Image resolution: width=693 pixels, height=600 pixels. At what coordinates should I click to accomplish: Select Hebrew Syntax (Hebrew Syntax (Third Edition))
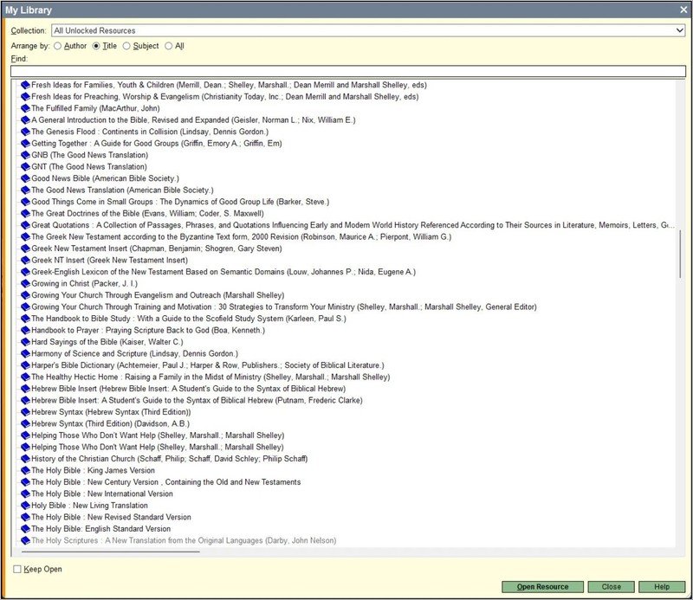tap(111, 412)
